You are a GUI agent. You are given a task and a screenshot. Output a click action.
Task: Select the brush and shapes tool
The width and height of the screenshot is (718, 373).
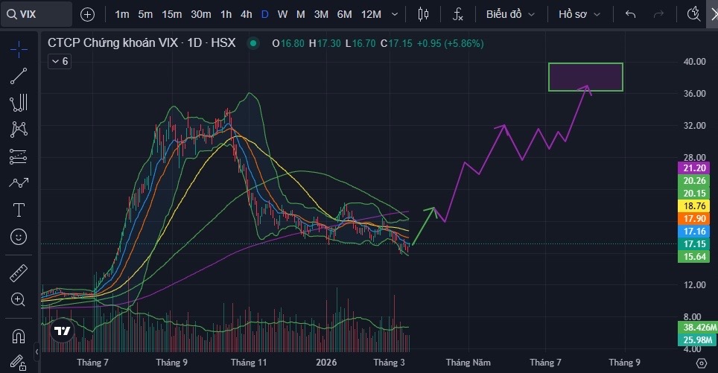19,183
